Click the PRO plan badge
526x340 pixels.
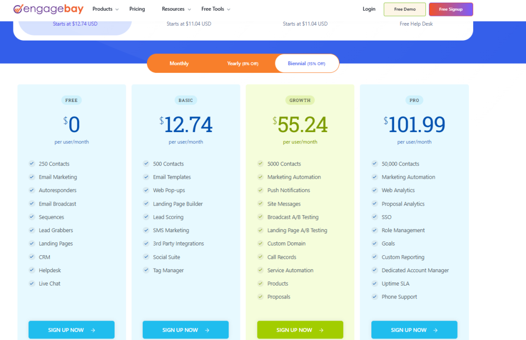(x=415, y=100)
